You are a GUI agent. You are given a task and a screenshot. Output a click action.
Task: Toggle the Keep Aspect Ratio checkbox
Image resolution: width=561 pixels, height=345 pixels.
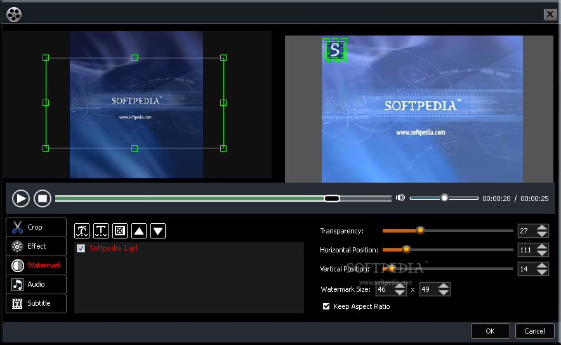point(326,306)
